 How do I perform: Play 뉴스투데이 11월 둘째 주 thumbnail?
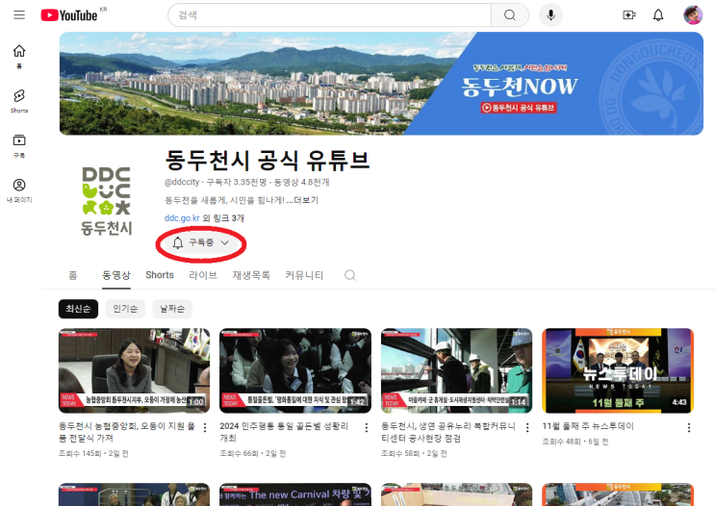618,370
